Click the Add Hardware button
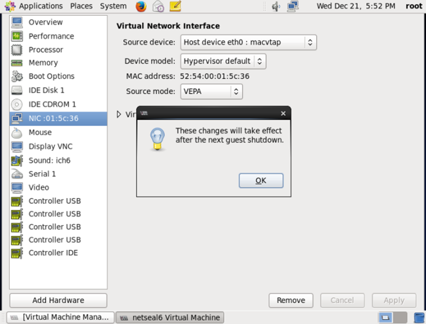The image size is (426, 324). coord(59,300)
